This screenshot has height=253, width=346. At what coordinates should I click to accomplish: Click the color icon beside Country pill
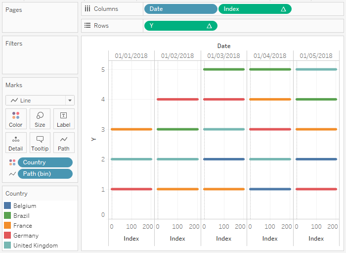(x=12, y=162)
